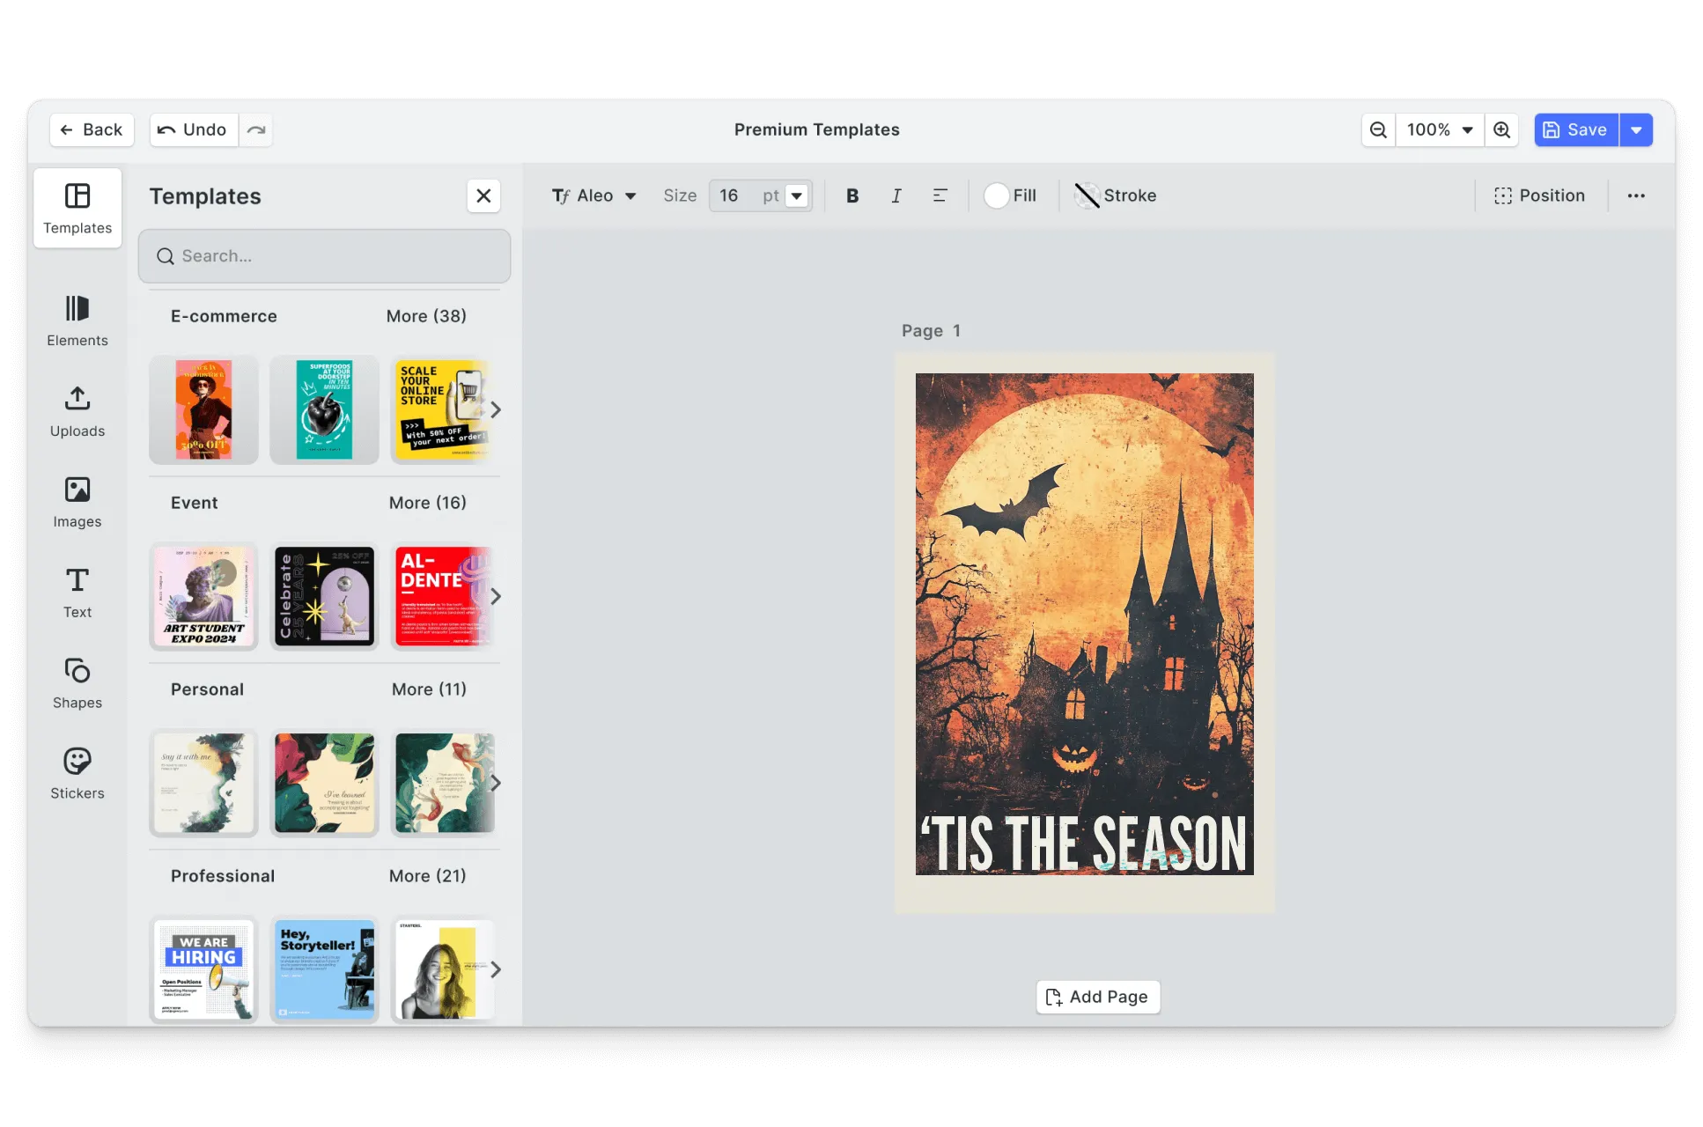This screenshot has height=1127, width=1703.
Task: Toggle italic formatting
Action: [896, 195]
